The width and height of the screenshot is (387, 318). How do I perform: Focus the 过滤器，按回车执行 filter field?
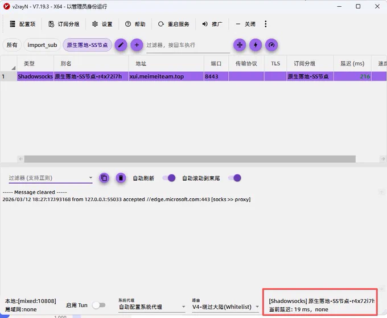188,45
